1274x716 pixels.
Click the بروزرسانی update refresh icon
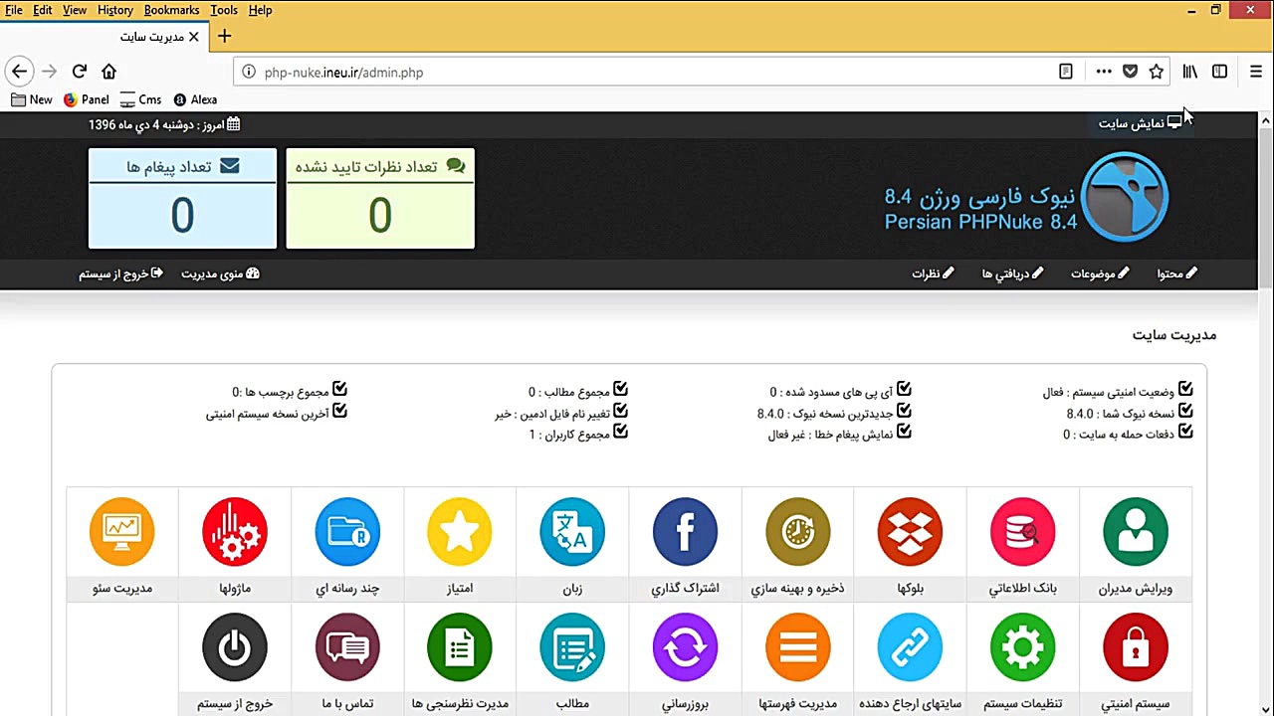tap(685, 646)
